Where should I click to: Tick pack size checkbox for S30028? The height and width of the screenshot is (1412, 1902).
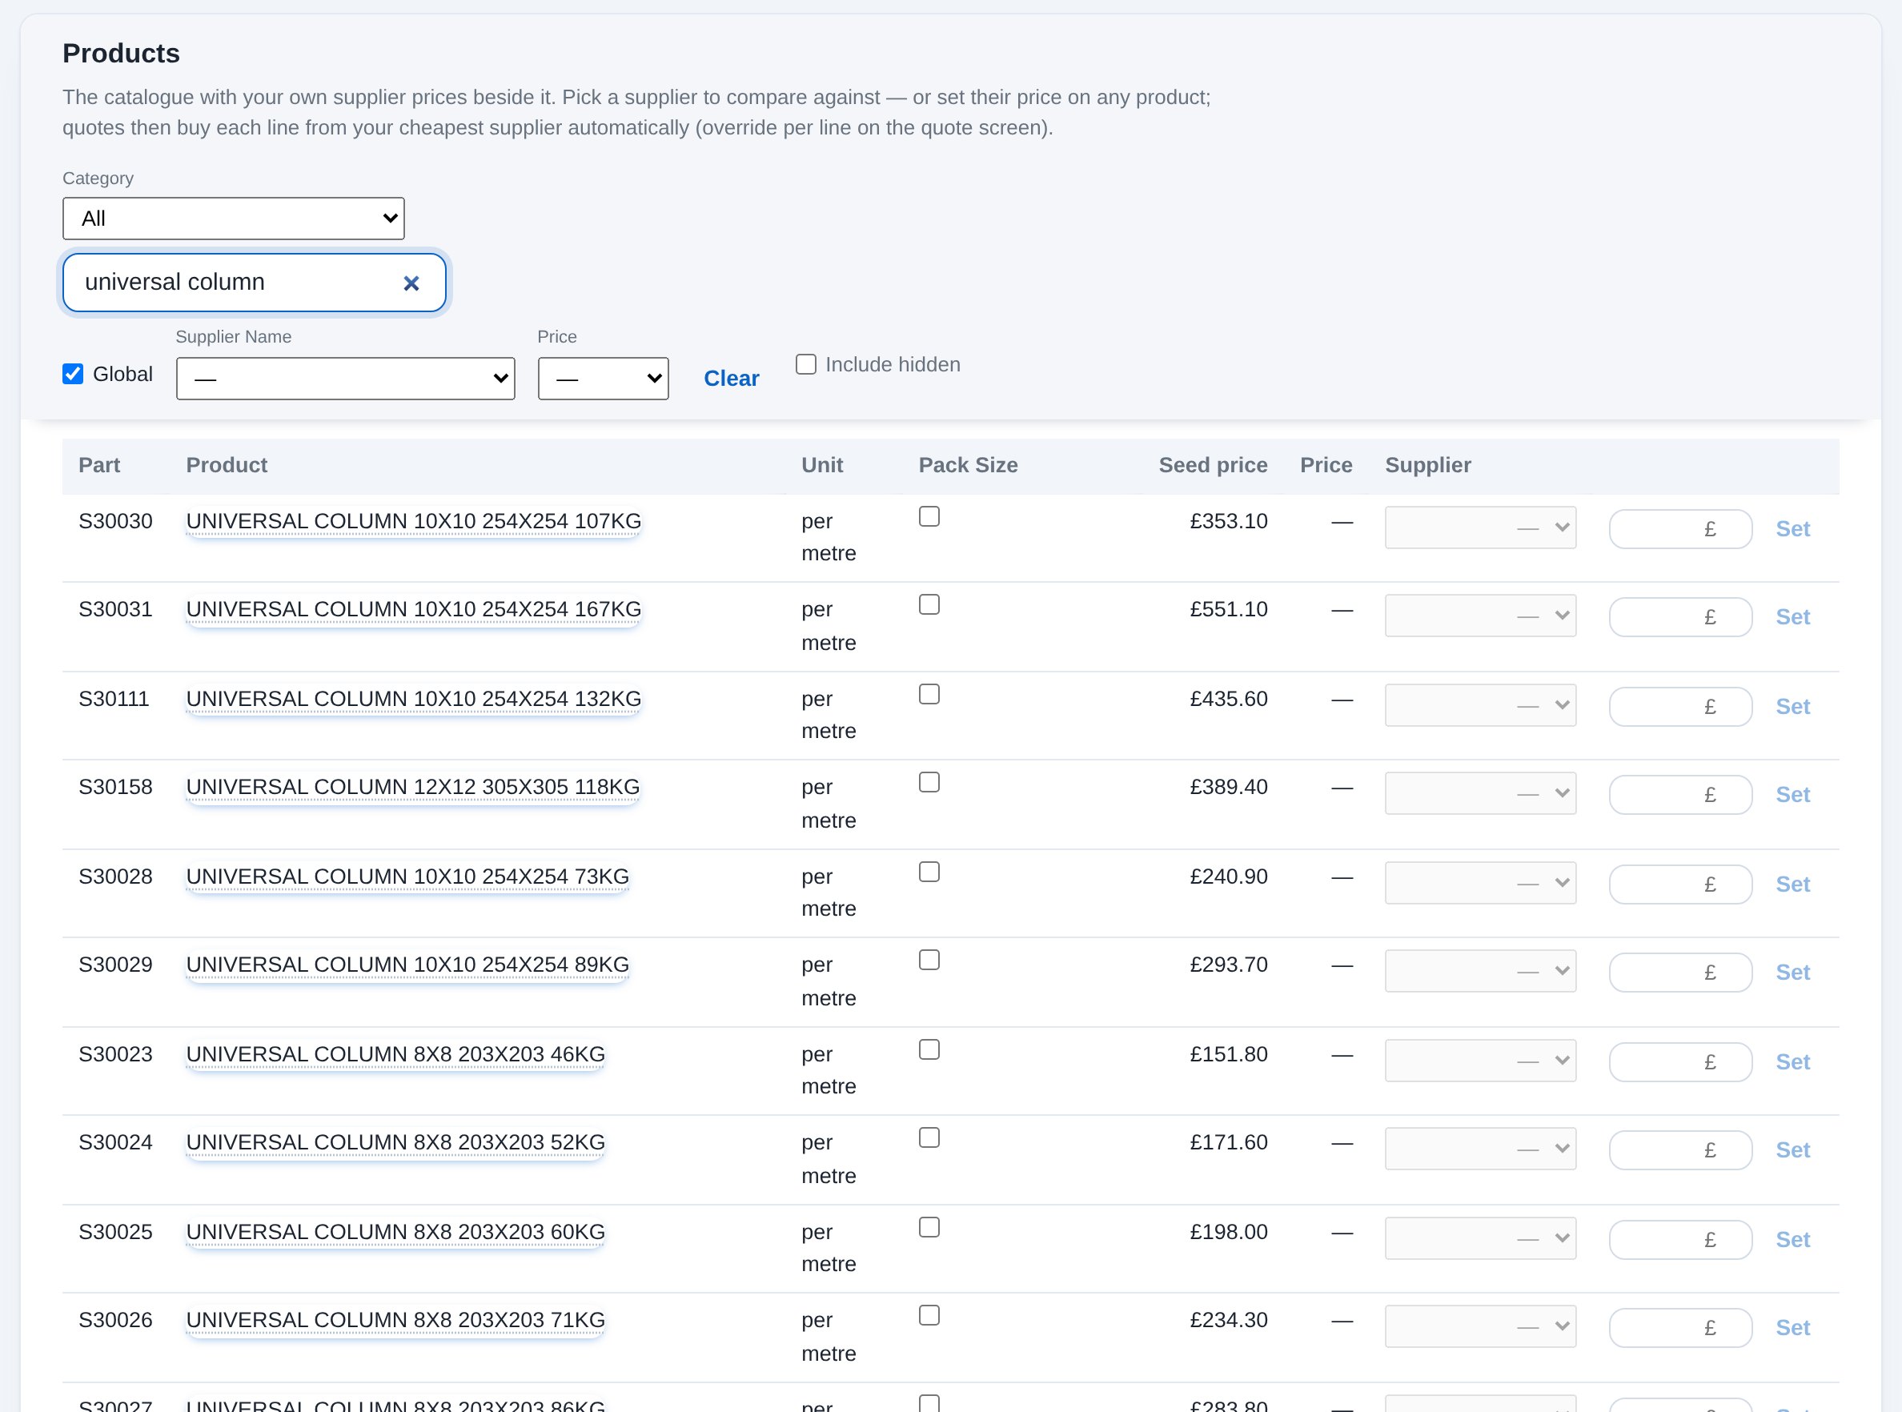[929, 872]
